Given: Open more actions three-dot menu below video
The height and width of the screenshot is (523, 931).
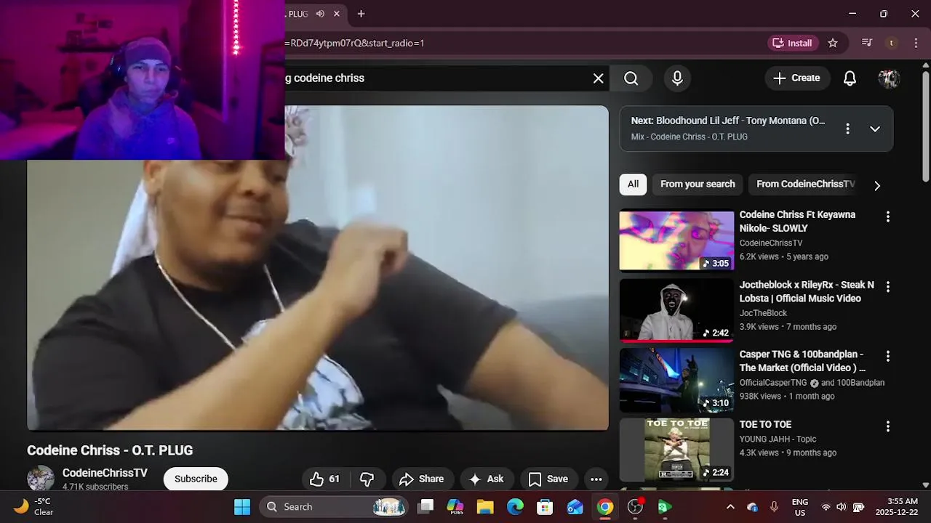Looking at the screenshot, I should [x=596, y=479].
